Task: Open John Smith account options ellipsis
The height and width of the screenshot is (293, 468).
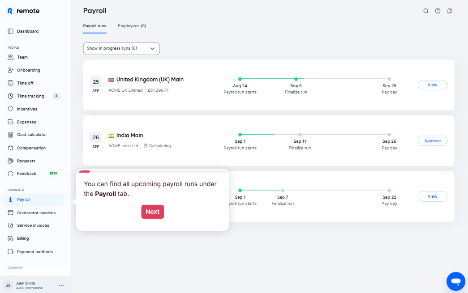Action: click(61, 285)
